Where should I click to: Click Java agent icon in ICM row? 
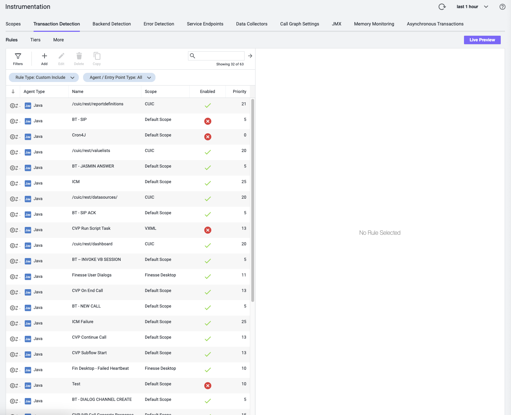click(28, 183)
